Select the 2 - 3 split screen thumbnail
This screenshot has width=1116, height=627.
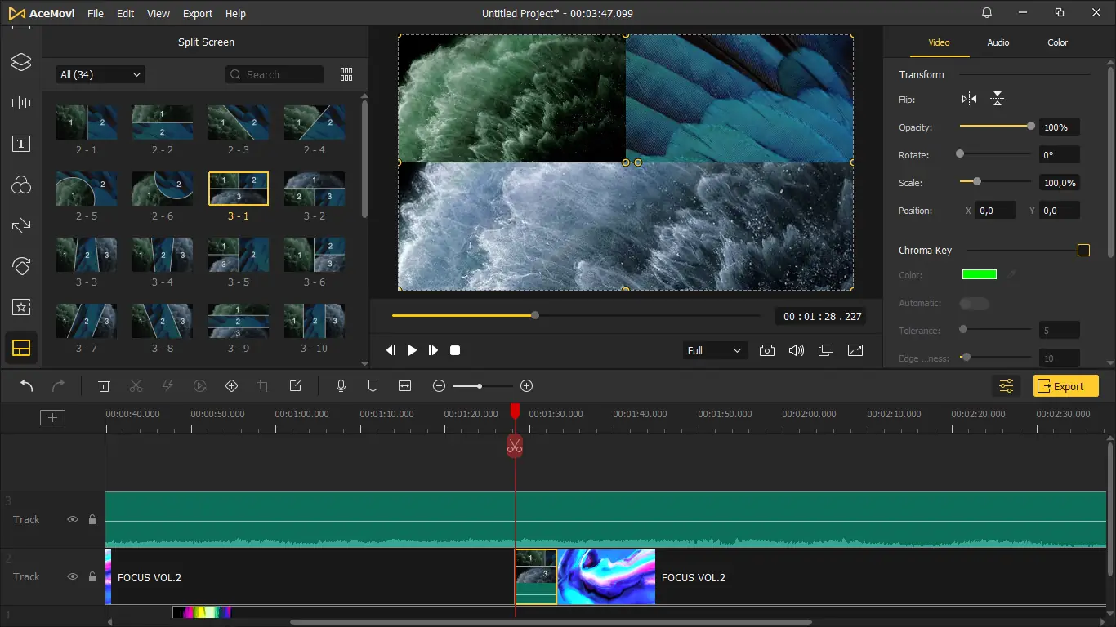coord(239,122)
